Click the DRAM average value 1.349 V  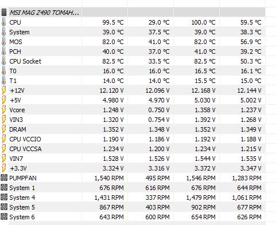(251, 129)
